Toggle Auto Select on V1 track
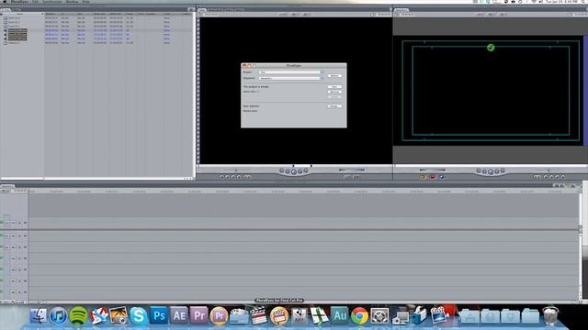This screenshot has height=330, width=588. pyautogui.click(x=25, y=223)
